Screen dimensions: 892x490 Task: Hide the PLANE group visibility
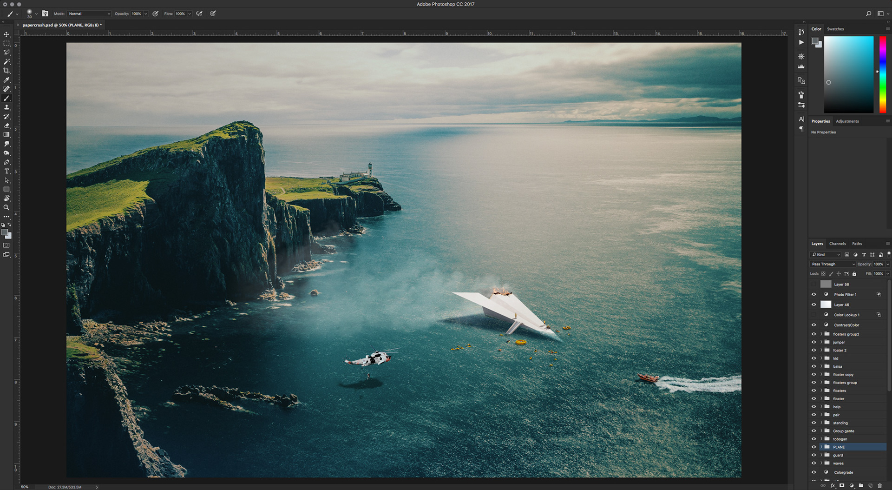(x=813, y=447)
